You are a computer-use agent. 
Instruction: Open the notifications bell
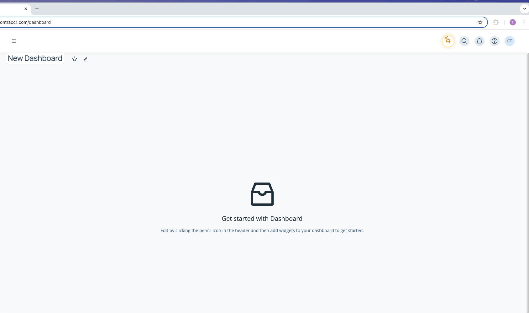click(x=479, y=41)
